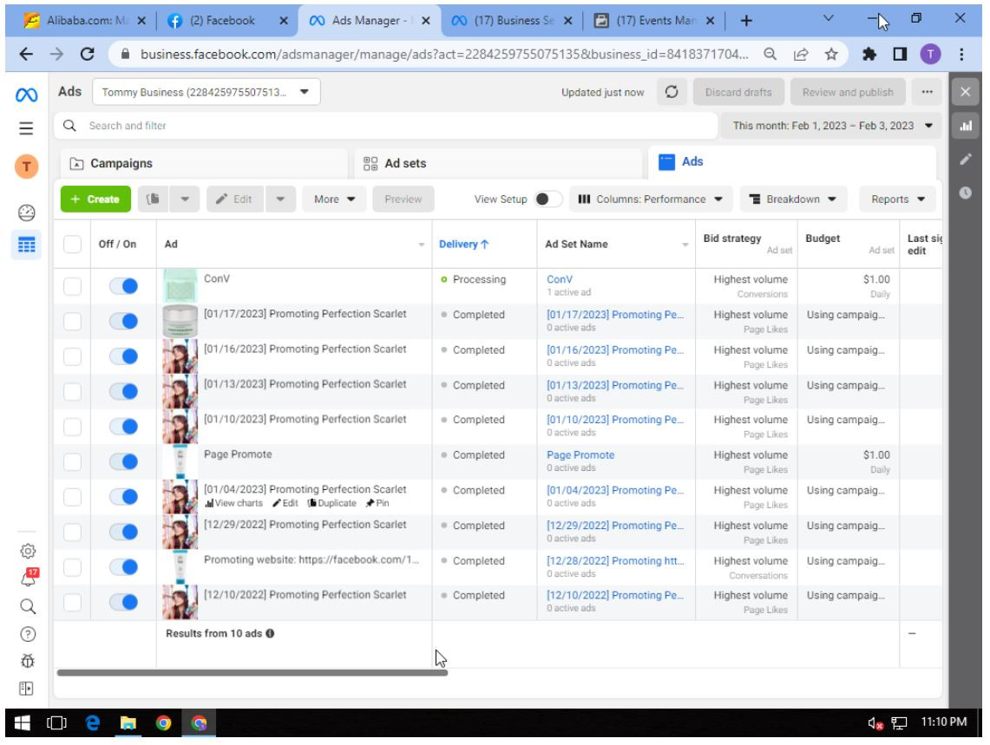Open the Columns: Performance dropdown
Image resolution: width=990 pixels, height=745 pixels.
(651, 199)
